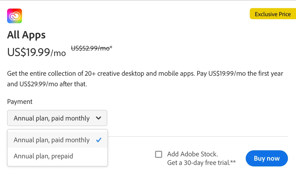Collapse the Payment combo box field
This screenshot has width=296, height=173.
57,118
